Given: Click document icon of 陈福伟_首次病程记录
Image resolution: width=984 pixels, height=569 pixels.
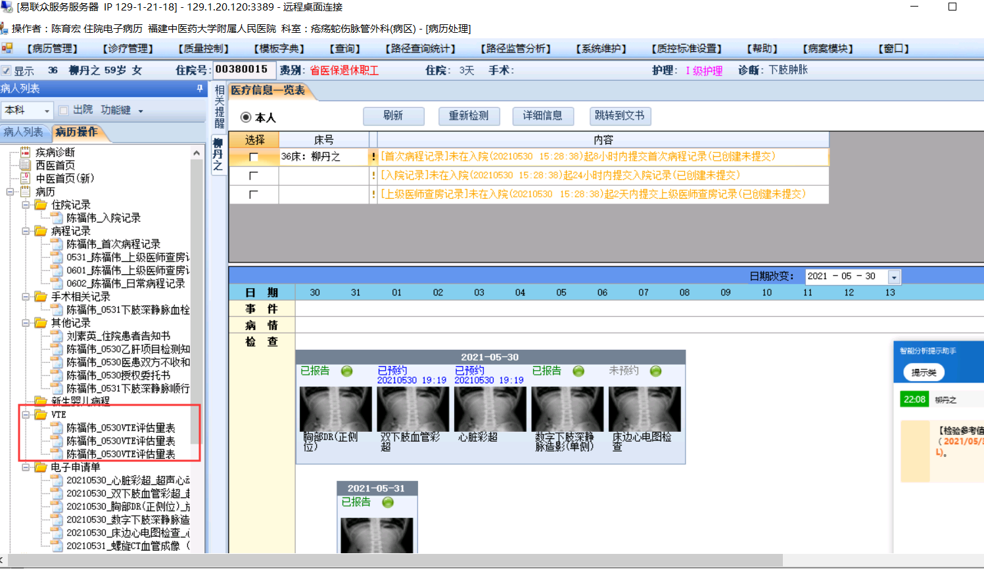Looking at the screenshot, I should pyautogui.click(x=57, y=244).
